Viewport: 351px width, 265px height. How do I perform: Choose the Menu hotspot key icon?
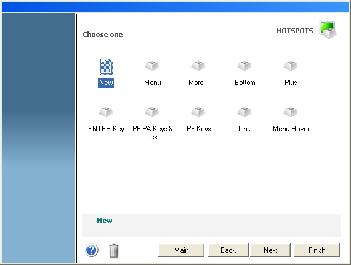(152, 66)
